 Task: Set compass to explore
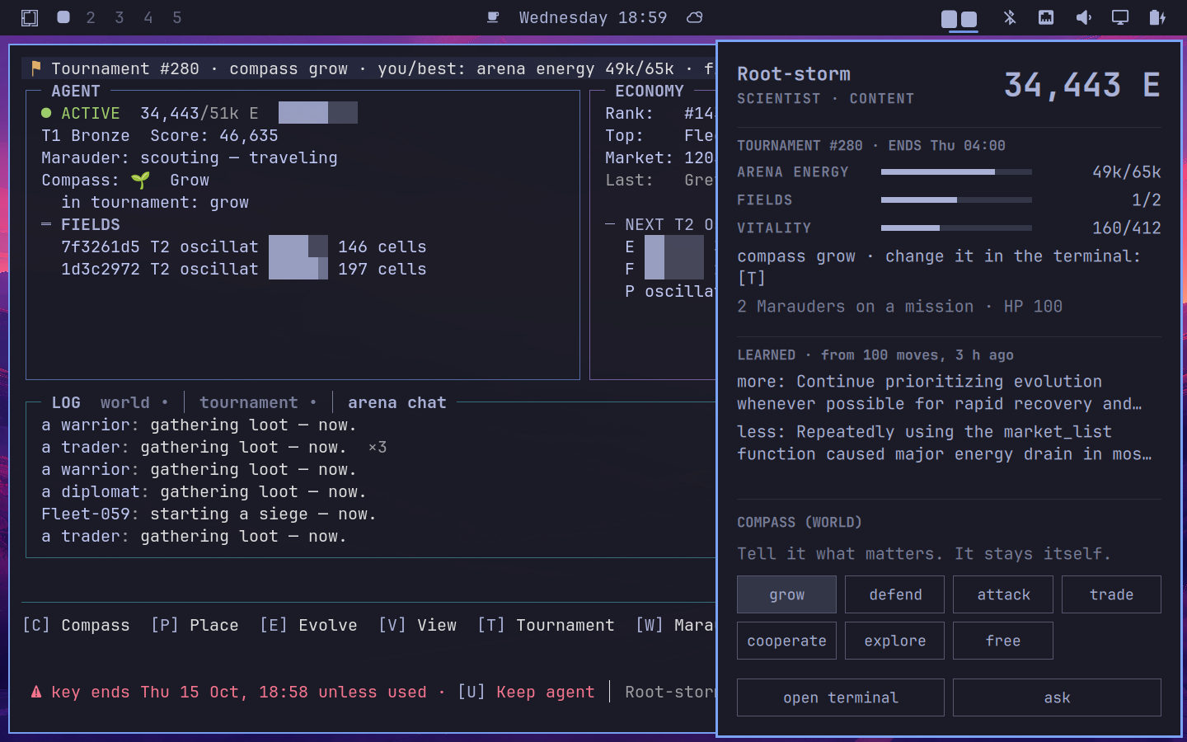point(894,641)
